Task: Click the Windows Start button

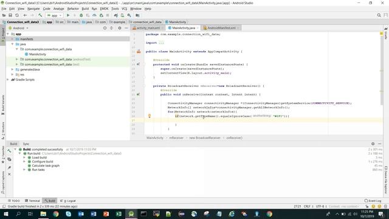Action: tap(6, 214)
